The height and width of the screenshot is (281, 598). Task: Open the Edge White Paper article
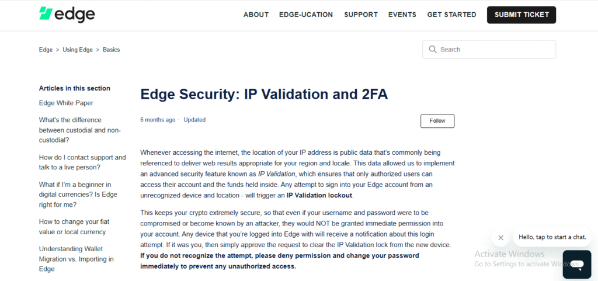[x=66, y=103]
